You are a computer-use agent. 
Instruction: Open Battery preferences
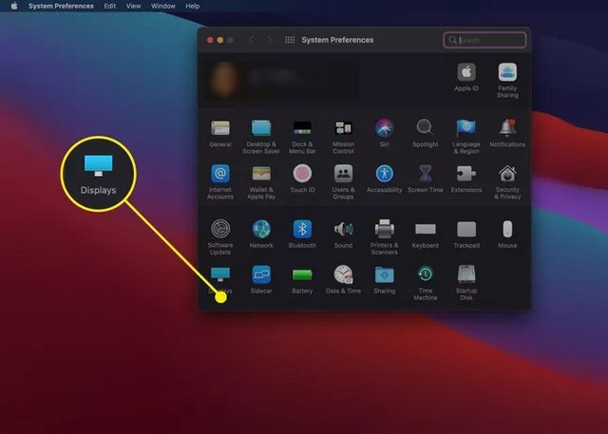302,279
